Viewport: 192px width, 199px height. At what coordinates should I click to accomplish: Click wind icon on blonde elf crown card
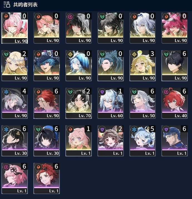6,54
